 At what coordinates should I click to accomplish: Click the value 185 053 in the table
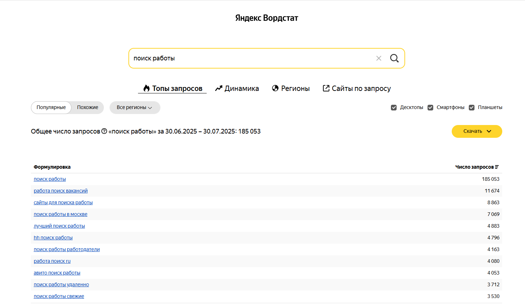(x=491, y=179)
